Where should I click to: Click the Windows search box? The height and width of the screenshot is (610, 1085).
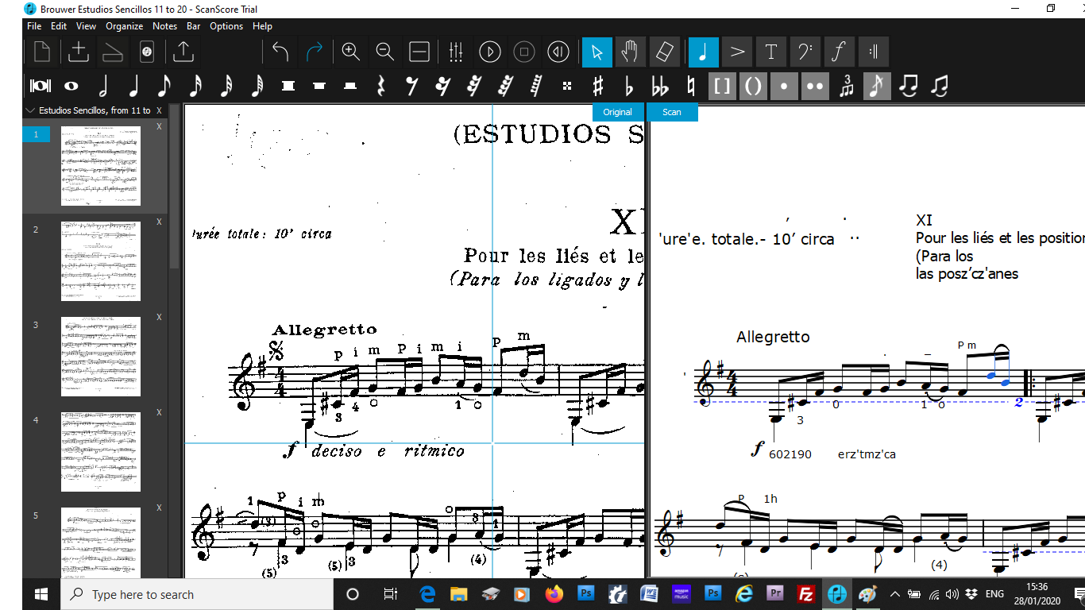coord(197,594)
